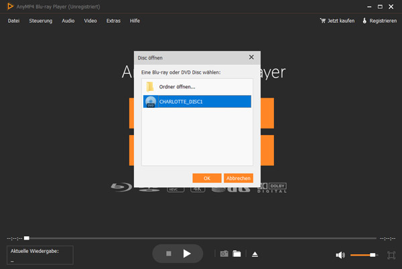The height and width of the screenshot is (269, 402).
Task: Click Abbrechen to cancel dialog
Action: click(x=239, y=178)
